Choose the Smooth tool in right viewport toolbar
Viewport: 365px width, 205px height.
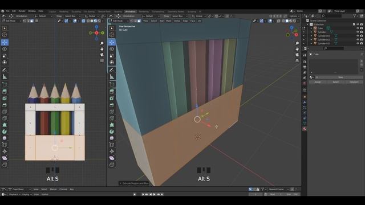(112, 138)
